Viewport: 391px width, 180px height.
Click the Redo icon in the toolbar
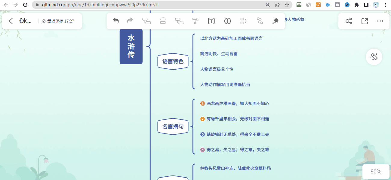tap(130, 21)
